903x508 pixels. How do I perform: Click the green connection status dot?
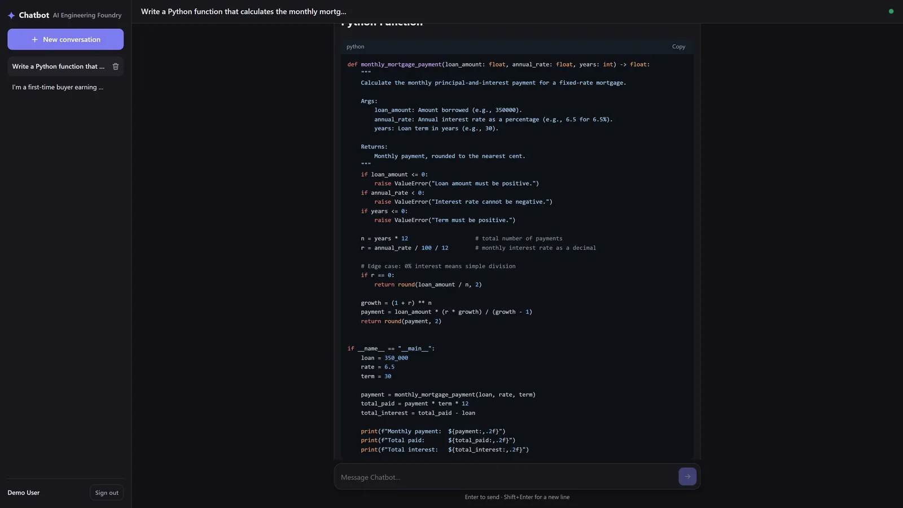891,11
